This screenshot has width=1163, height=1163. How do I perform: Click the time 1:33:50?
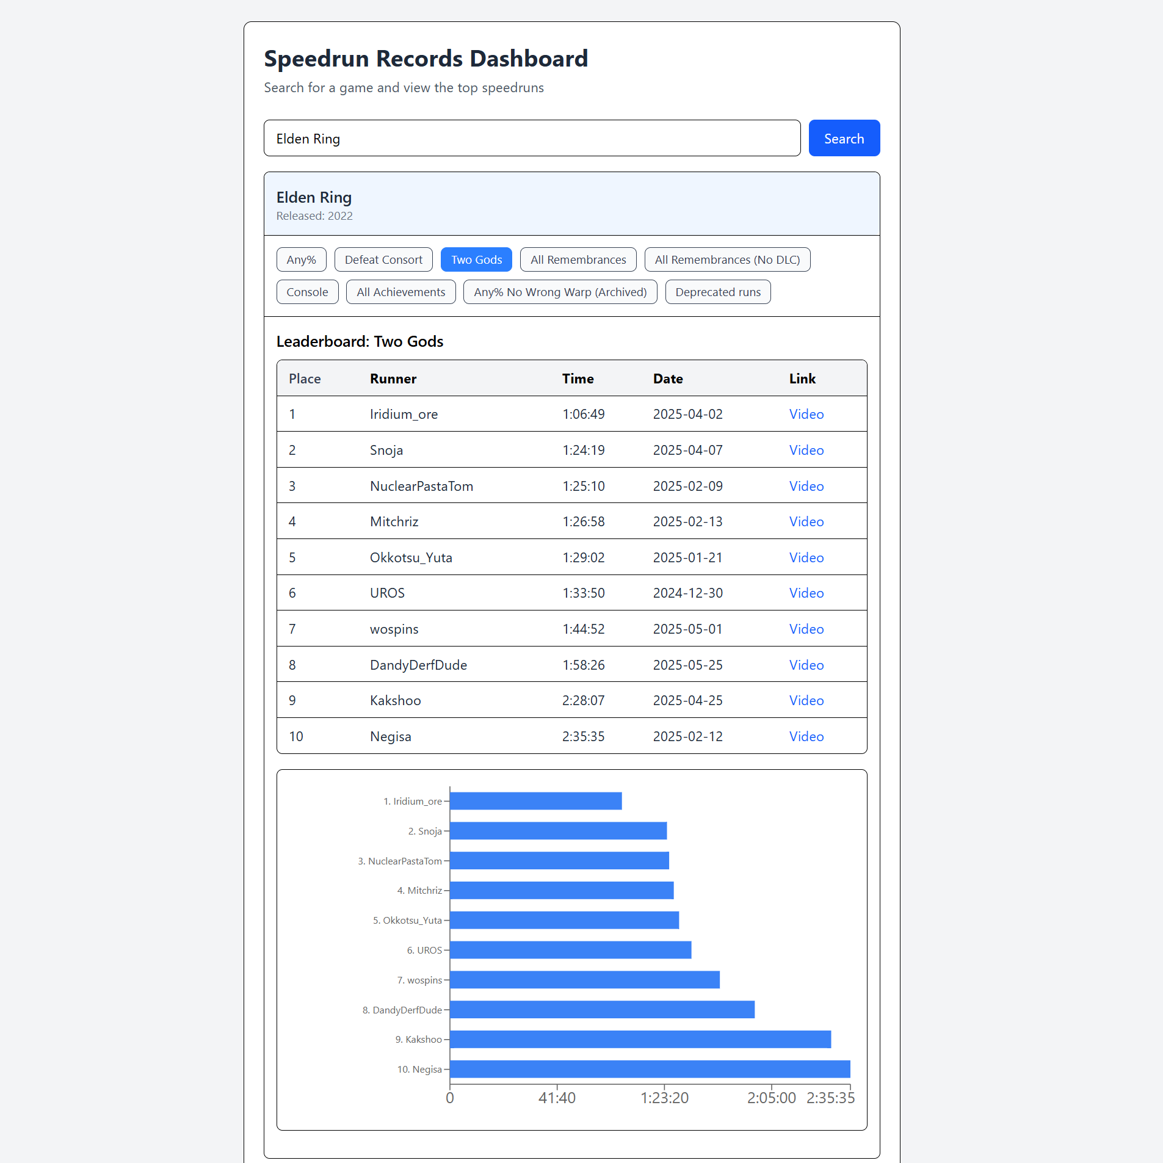[583, 593]
